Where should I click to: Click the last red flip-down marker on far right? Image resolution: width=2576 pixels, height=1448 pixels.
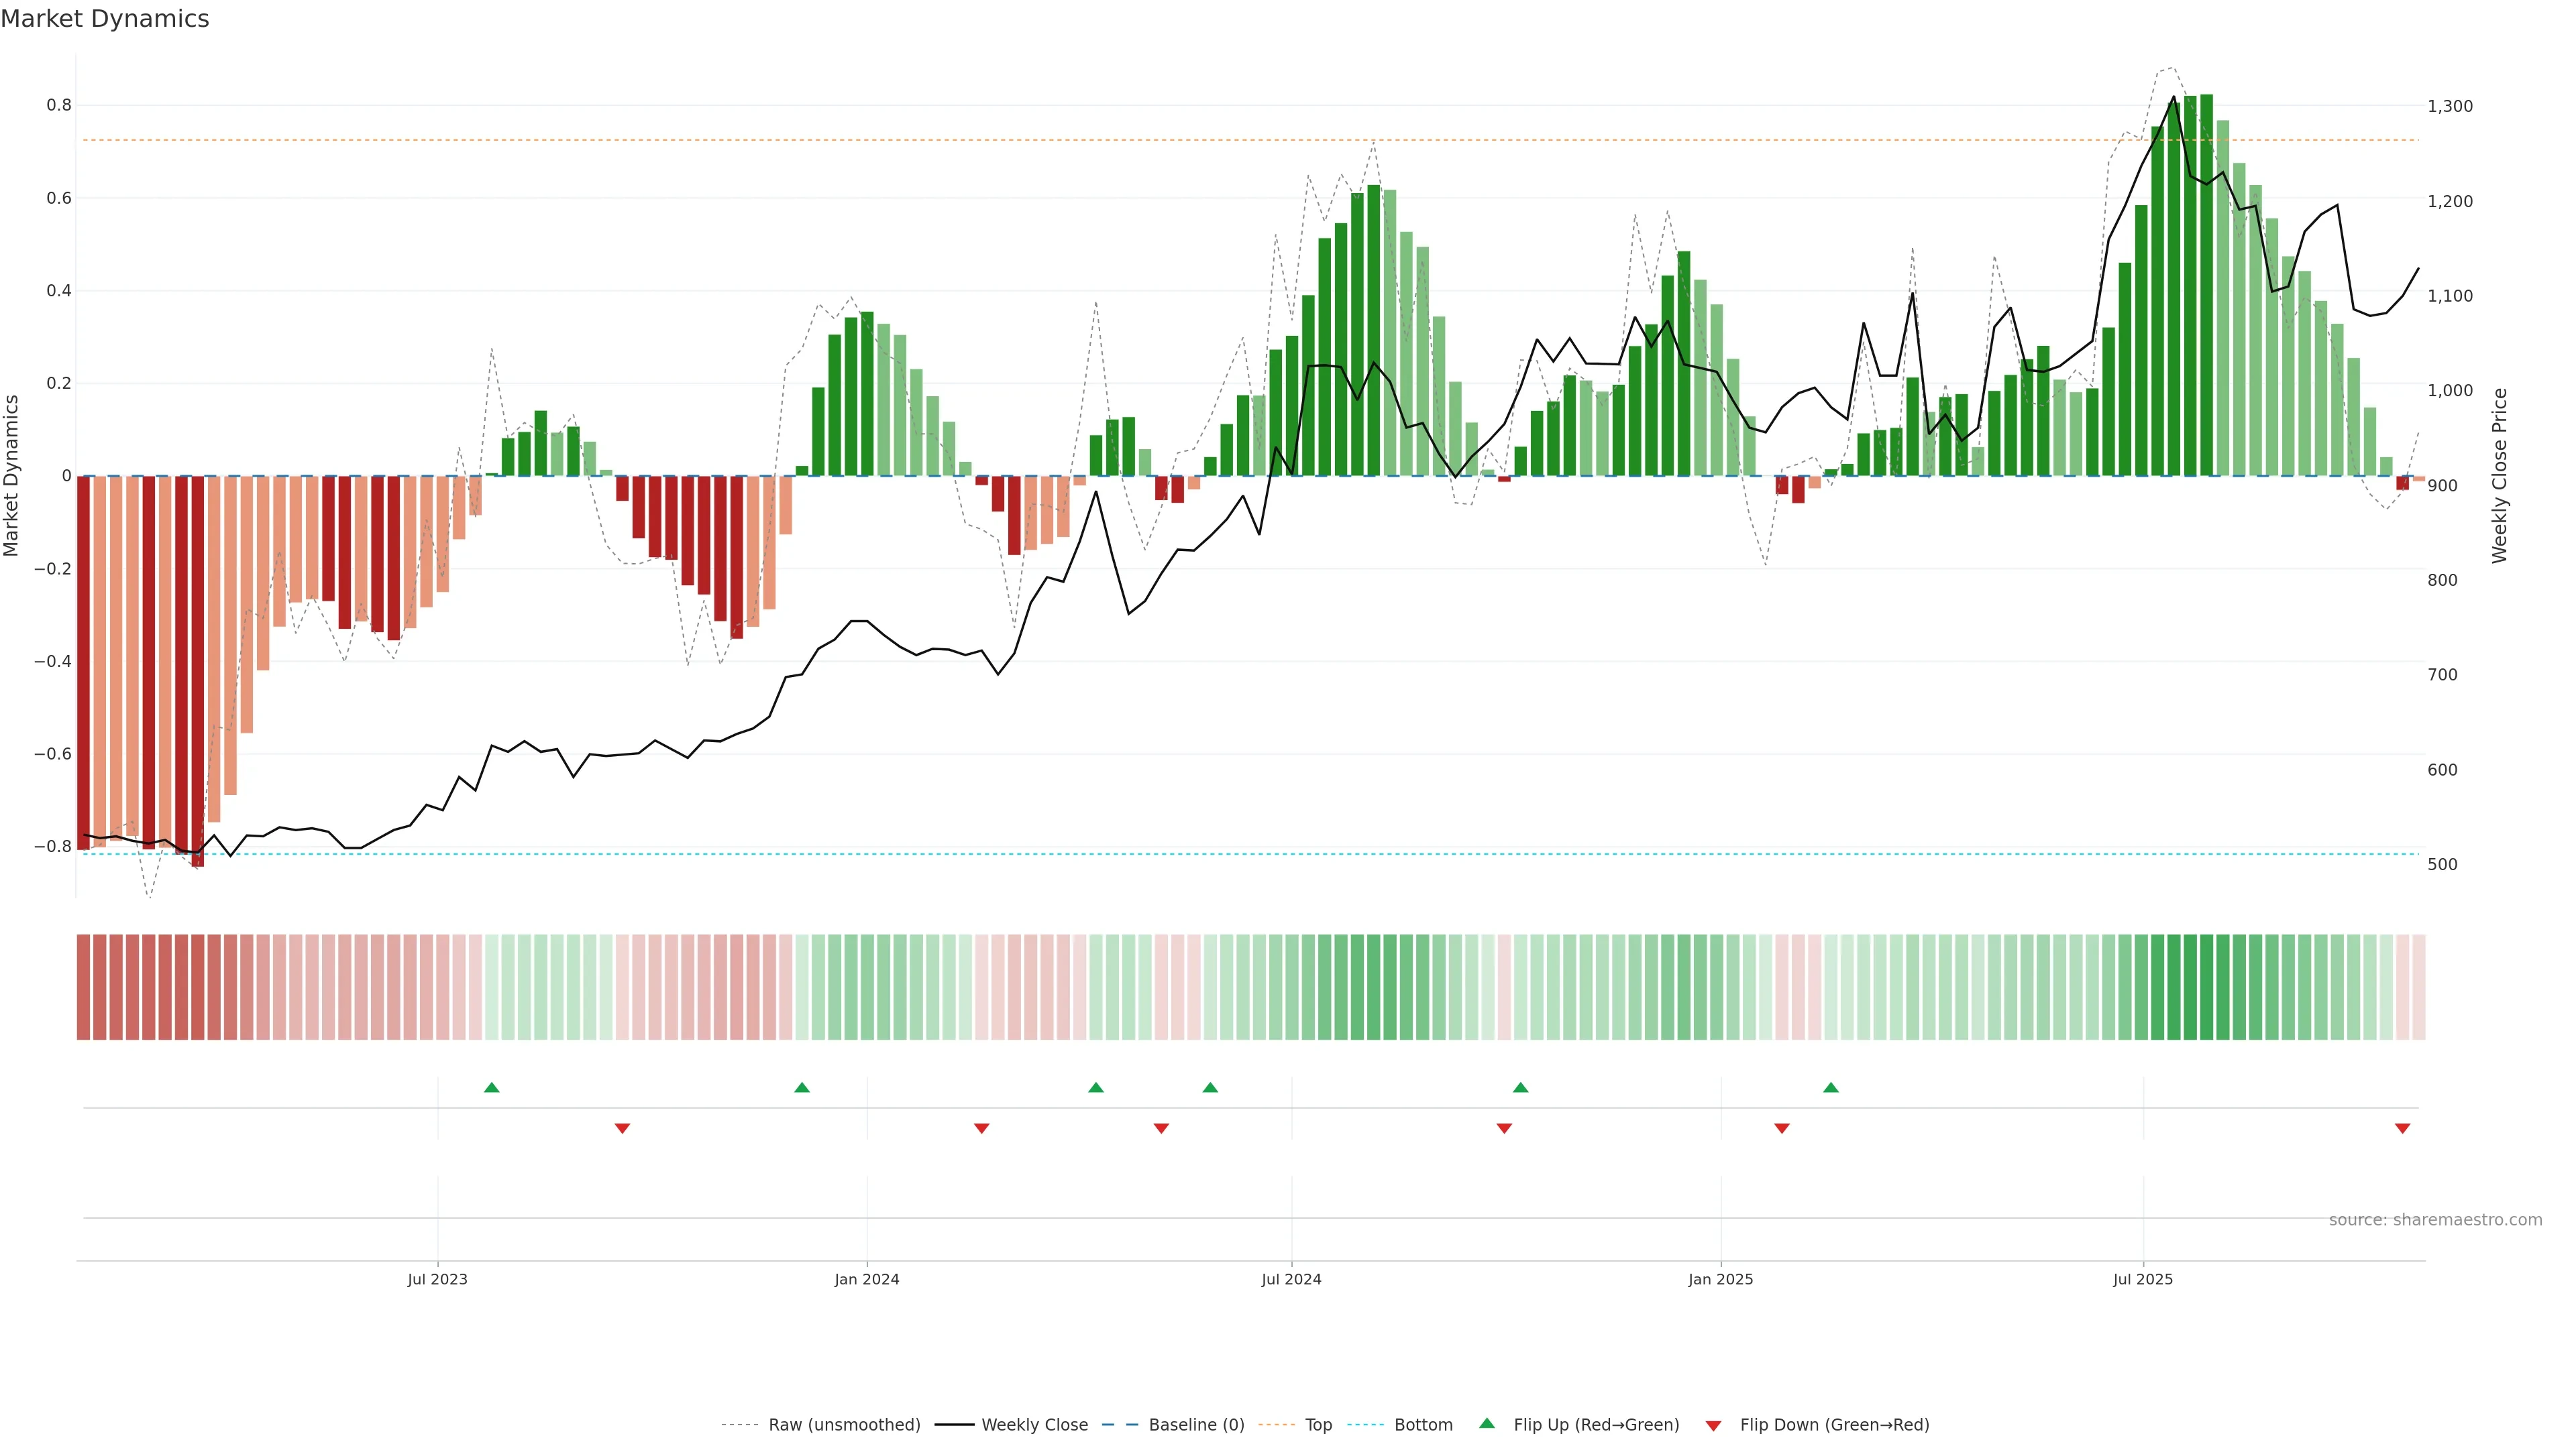pos(2402,1128)
